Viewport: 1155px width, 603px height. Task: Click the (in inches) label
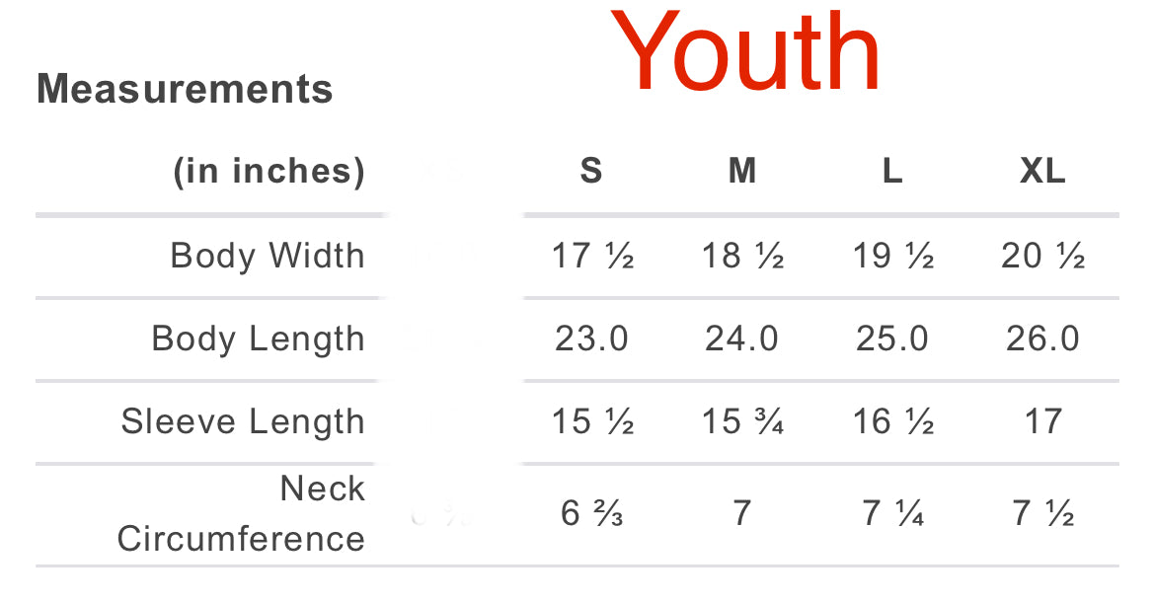coord(269,172)
